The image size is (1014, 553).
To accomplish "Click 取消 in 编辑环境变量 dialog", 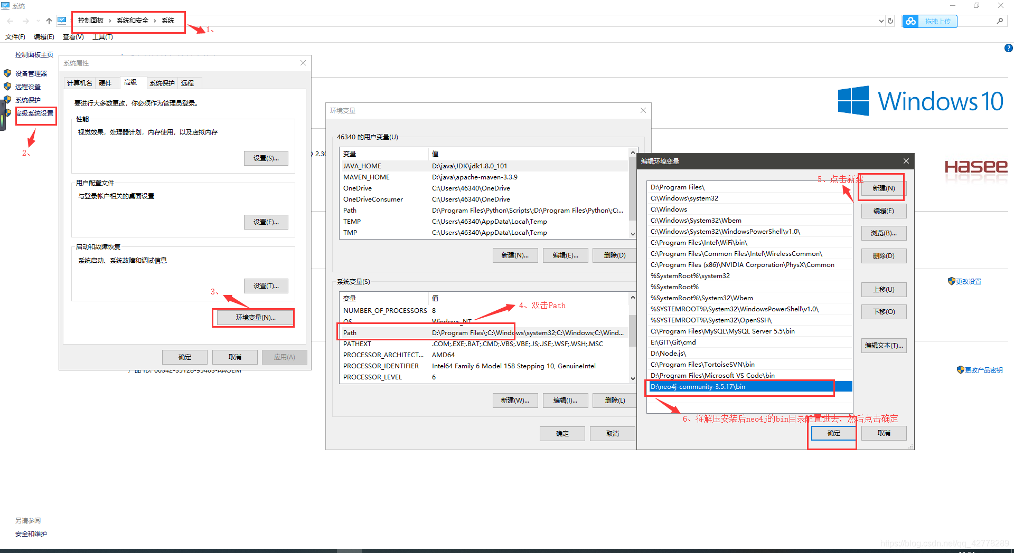I will point(884,433).
